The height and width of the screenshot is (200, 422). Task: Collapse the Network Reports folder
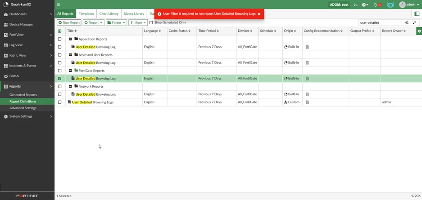[70, 86]
